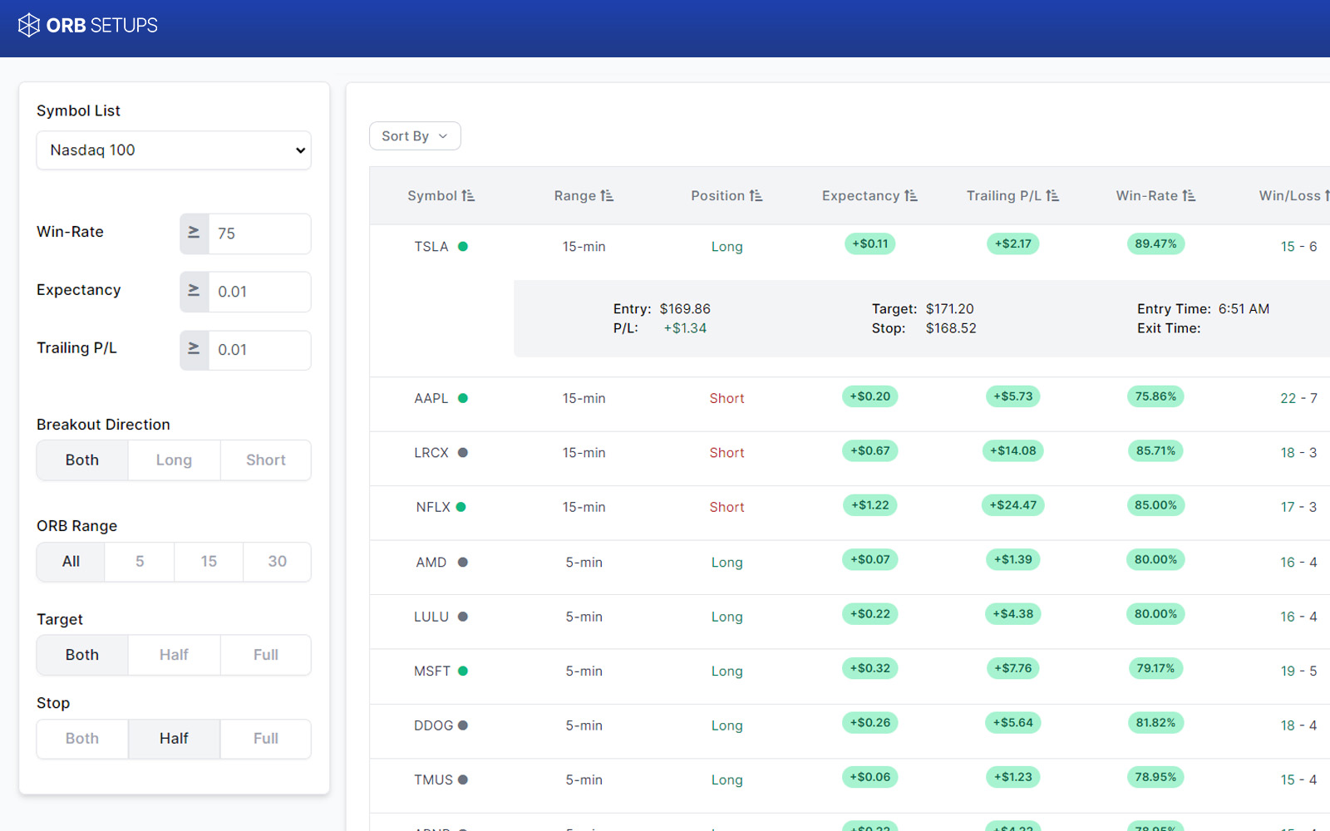Screen dimensions: 1330x831
Task: Click the NFLX symbol
Action: tap(433, 507)
